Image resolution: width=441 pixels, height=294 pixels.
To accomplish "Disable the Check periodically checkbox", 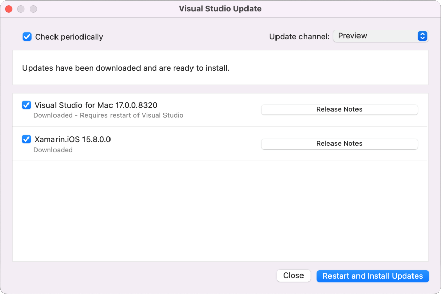I will pyautogui.click(x=27, y=37).
